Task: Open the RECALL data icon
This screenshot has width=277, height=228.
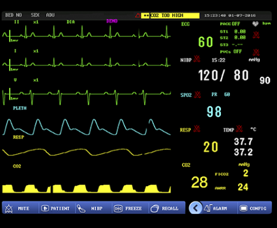Action: pos(155,208)
